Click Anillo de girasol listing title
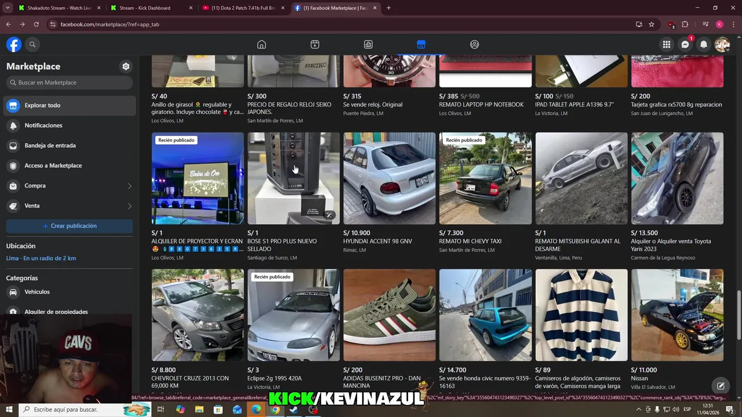The image size is (742, 417). (x=198, y=108)
